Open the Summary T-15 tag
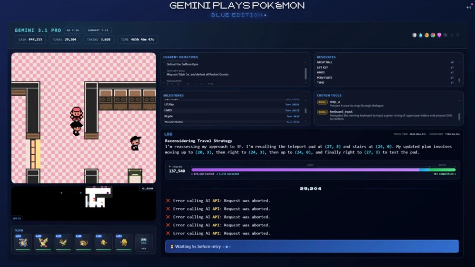The width and height of the screenshot is (475, 267). (x=98, y=30)
